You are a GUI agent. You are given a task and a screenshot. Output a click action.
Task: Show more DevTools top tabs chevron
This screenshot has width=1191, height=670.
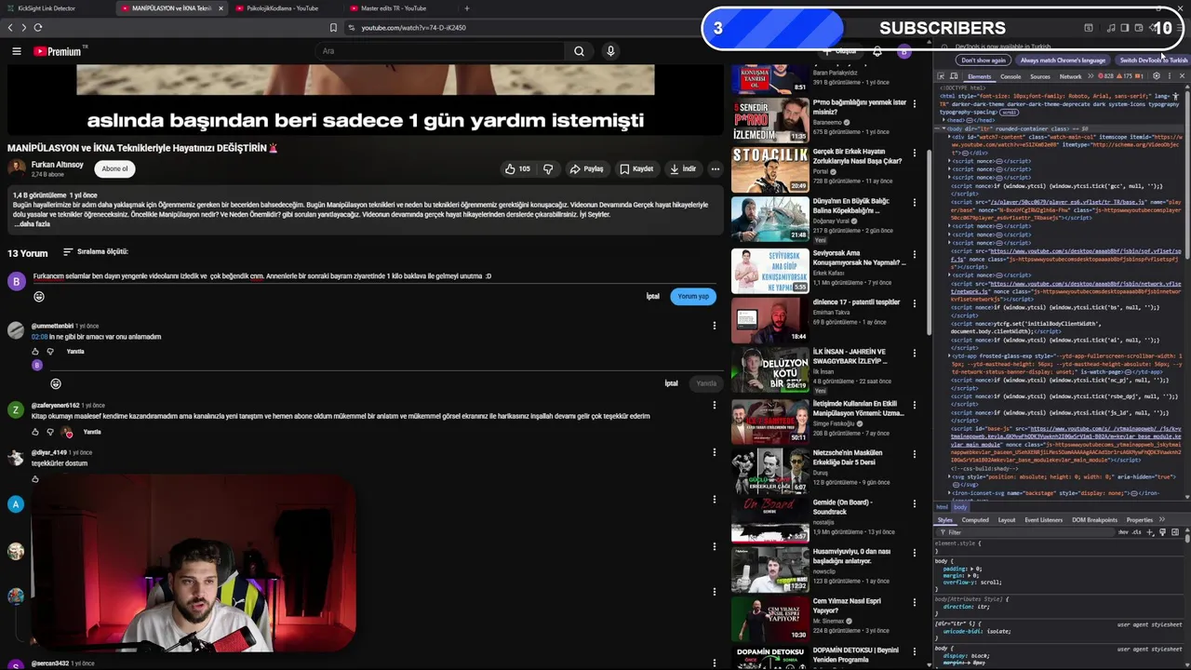point(1091,76)
